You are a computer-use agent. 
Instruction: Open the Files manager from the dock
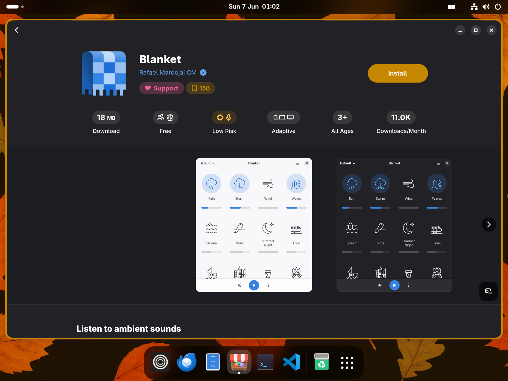point(213,362)
